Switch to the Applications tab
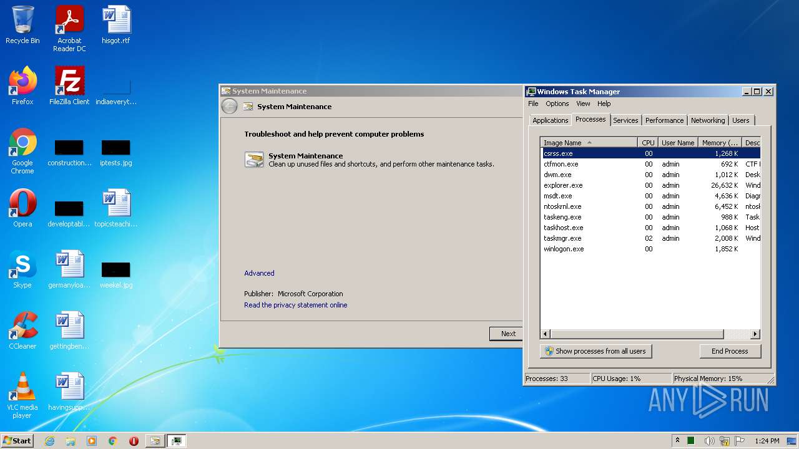The image size is (799, 449). 551,120
